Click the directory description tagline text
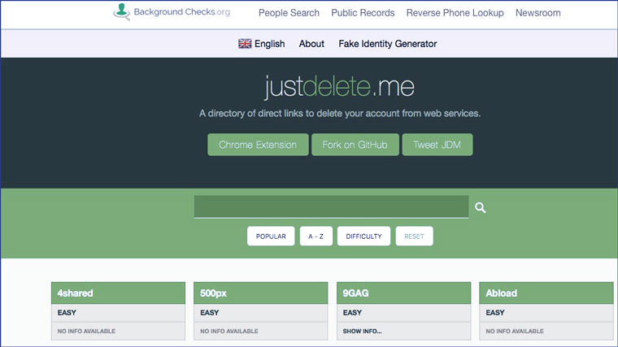This screenshot has height=347, width=618. point(340,114)
